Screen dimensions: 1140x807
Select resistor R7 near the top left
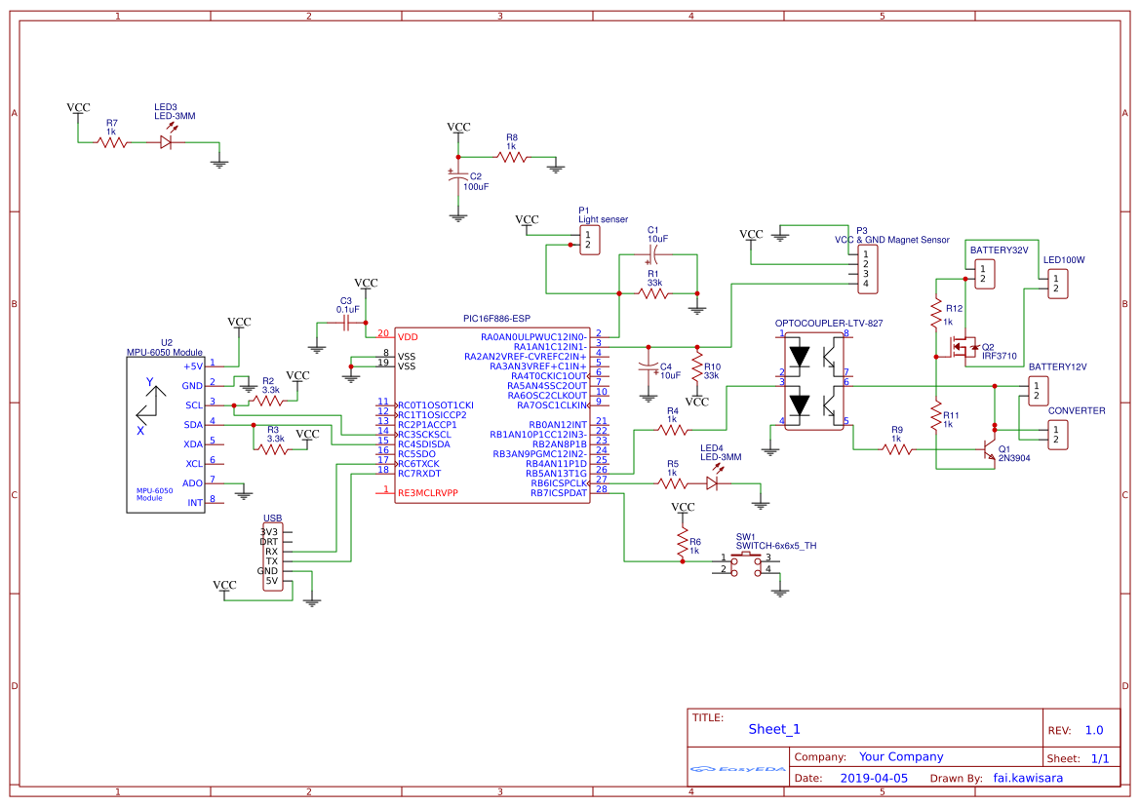point(110,140)
